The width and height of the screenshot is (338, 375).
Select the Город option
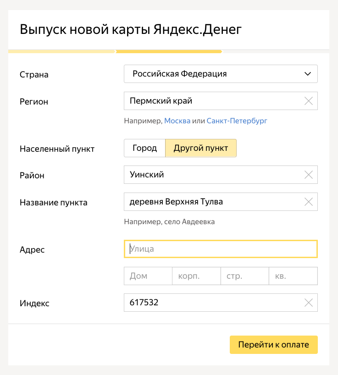click(144, 148)
